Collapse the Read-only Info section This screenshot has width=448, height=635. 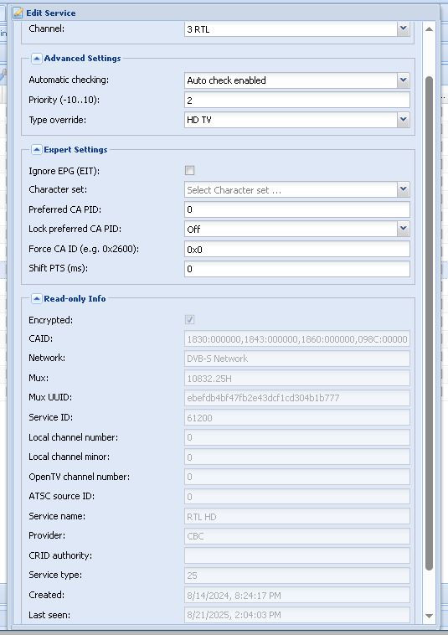point(36,299)
